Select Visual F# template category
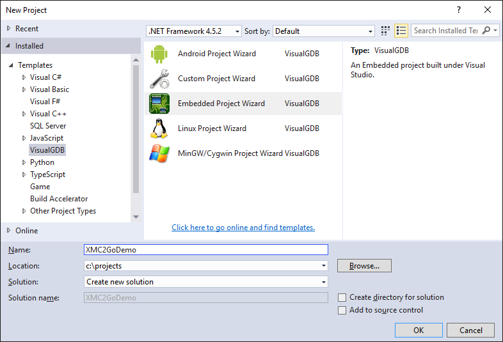Viewport: 503px width, 342px height. [x=45, y=102]
